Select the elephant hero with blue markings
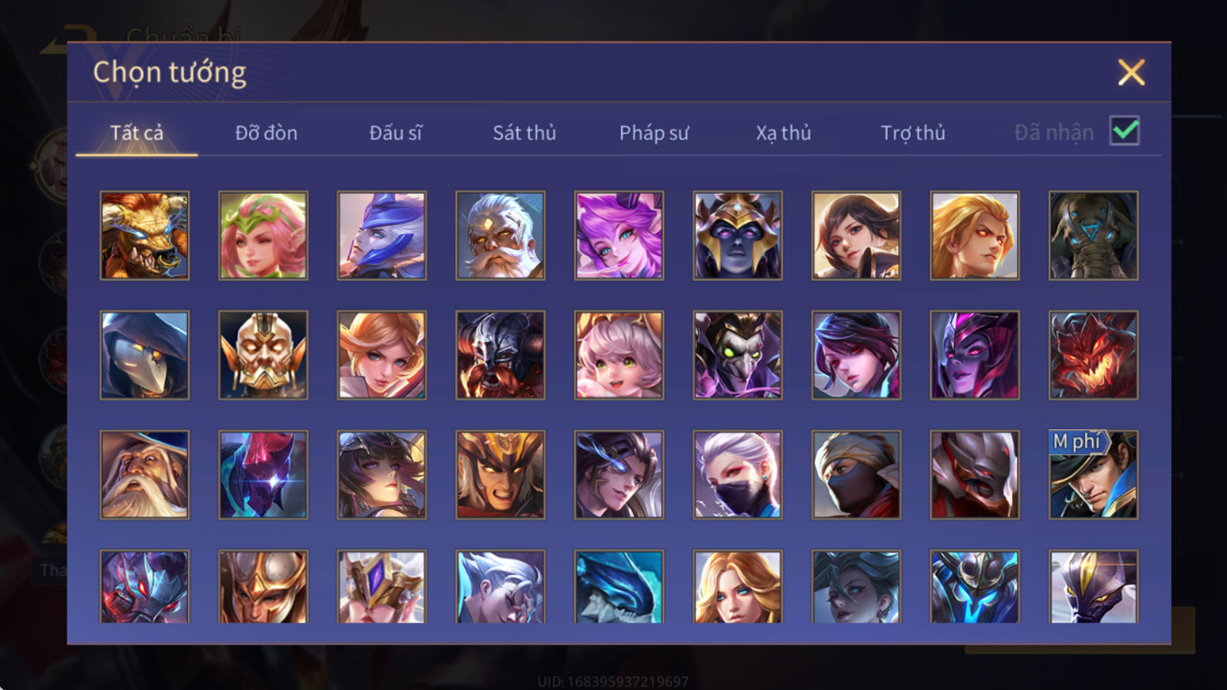The height and width of the screenshot is (690, 1227). (x=1094, y=235)
